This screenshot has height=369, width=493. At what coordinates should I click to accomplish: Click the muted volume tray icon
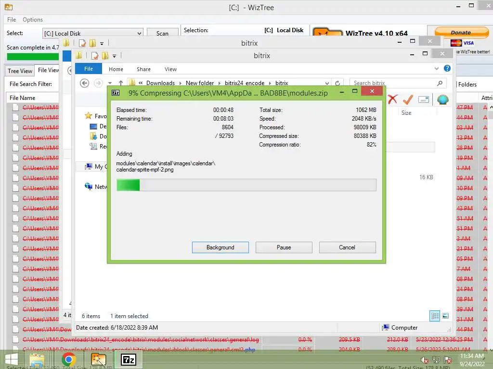tap(424, 359)
